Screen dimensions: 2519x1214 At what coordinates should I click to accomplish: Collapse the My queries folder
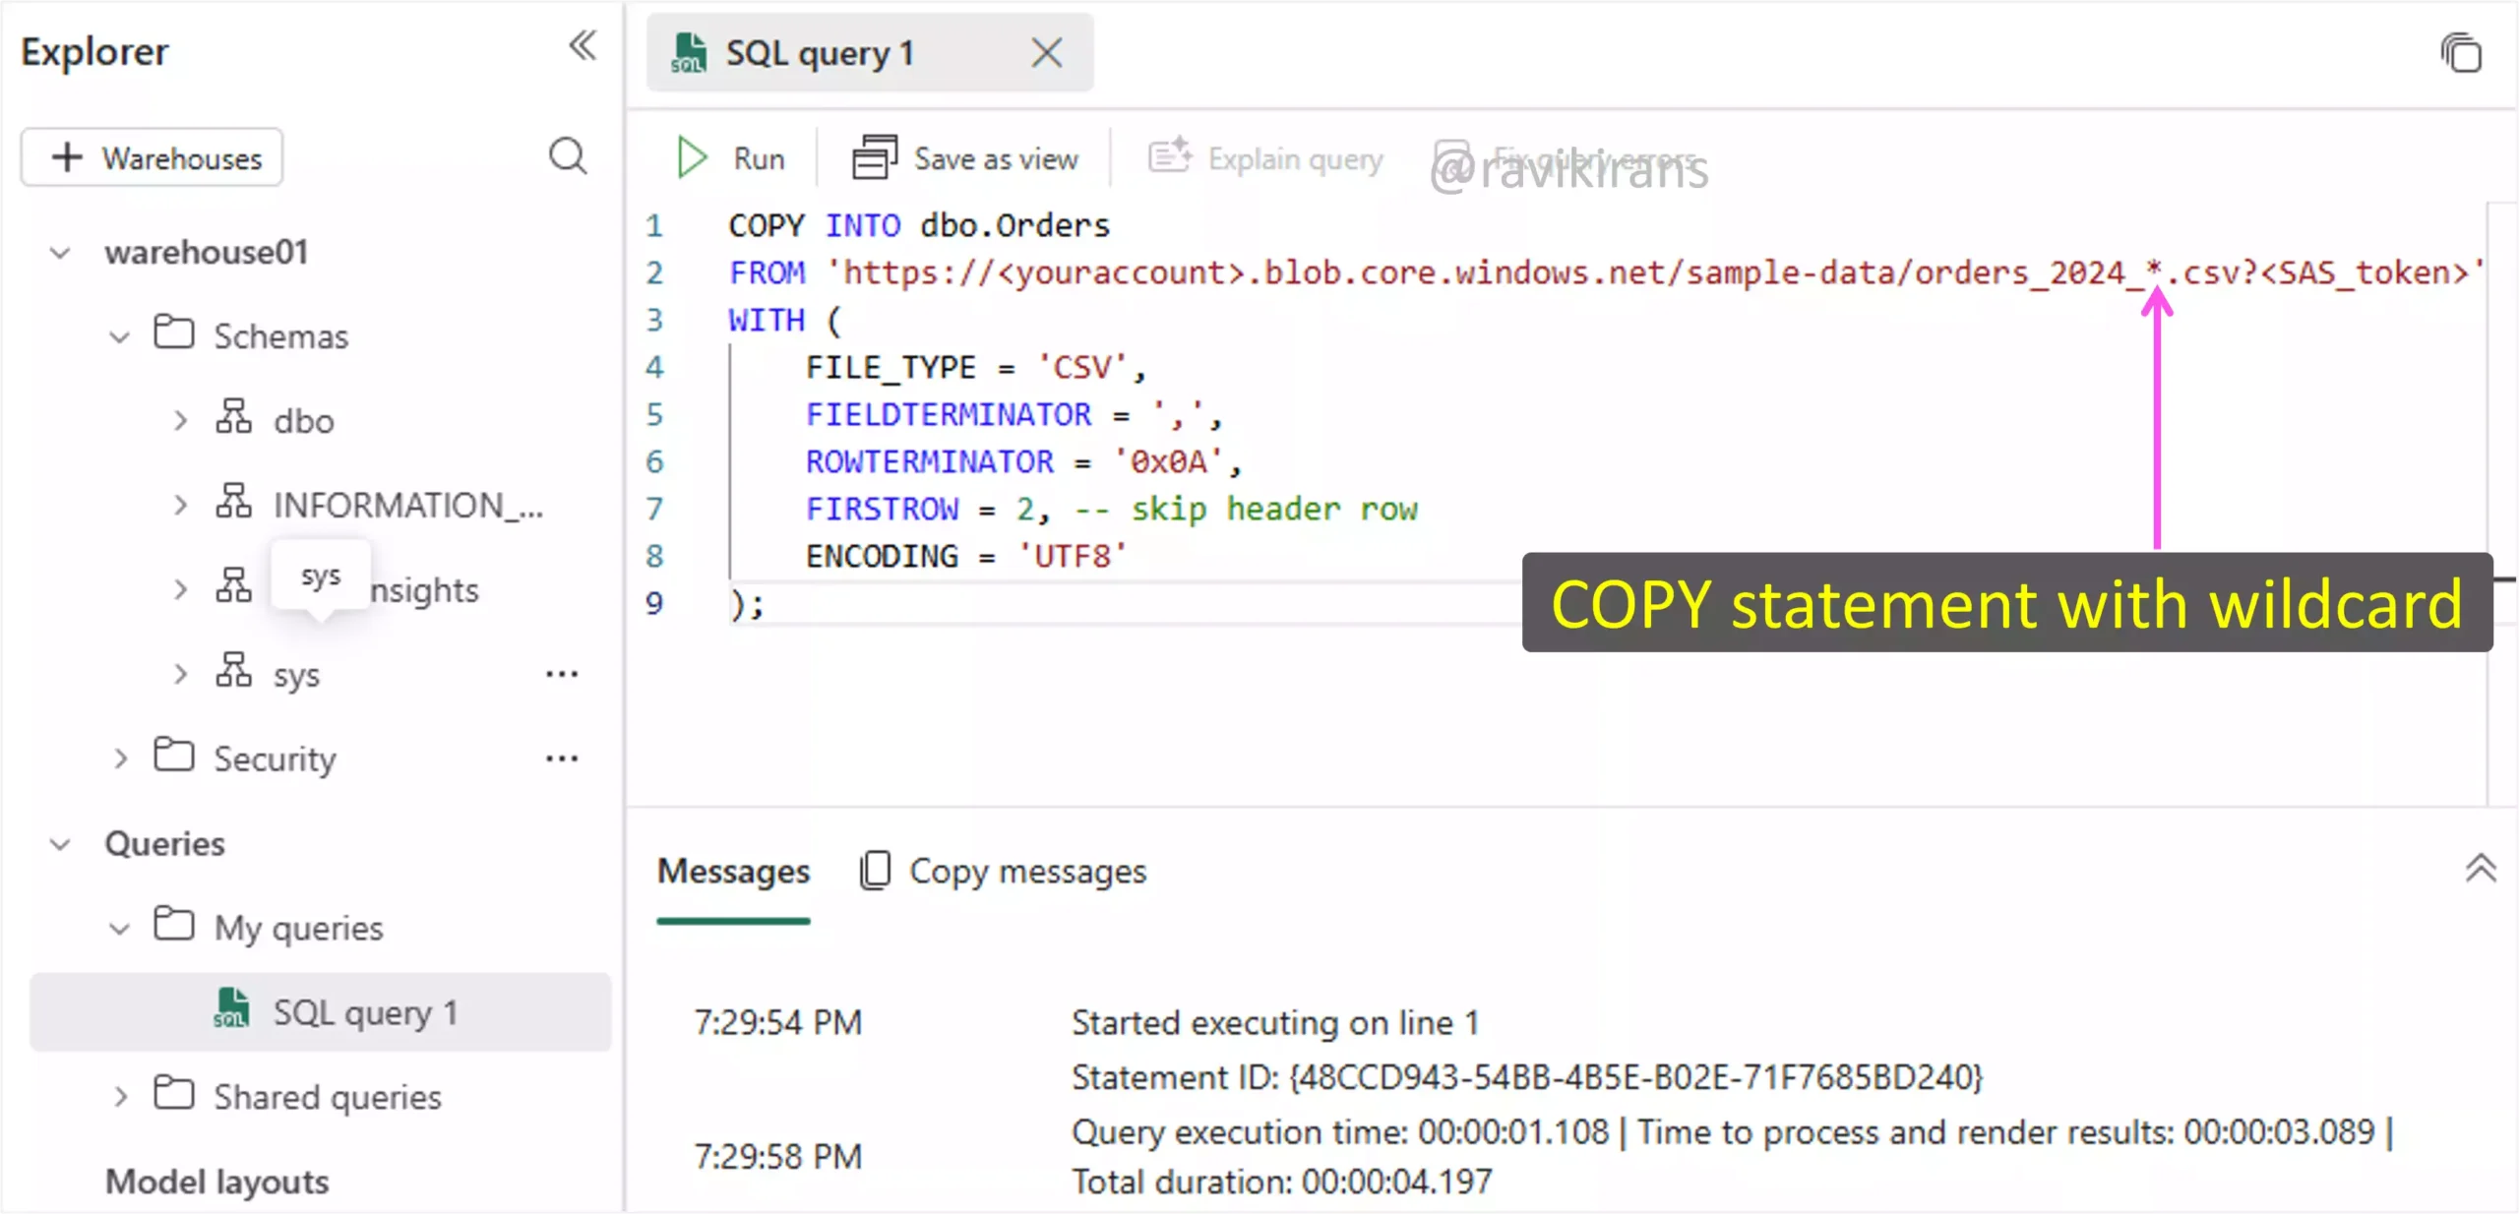[119, 929]
